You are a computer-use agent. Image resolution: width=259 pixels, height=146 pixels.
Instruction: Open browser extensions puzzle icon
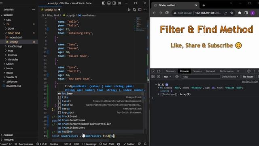click(240, 13)
